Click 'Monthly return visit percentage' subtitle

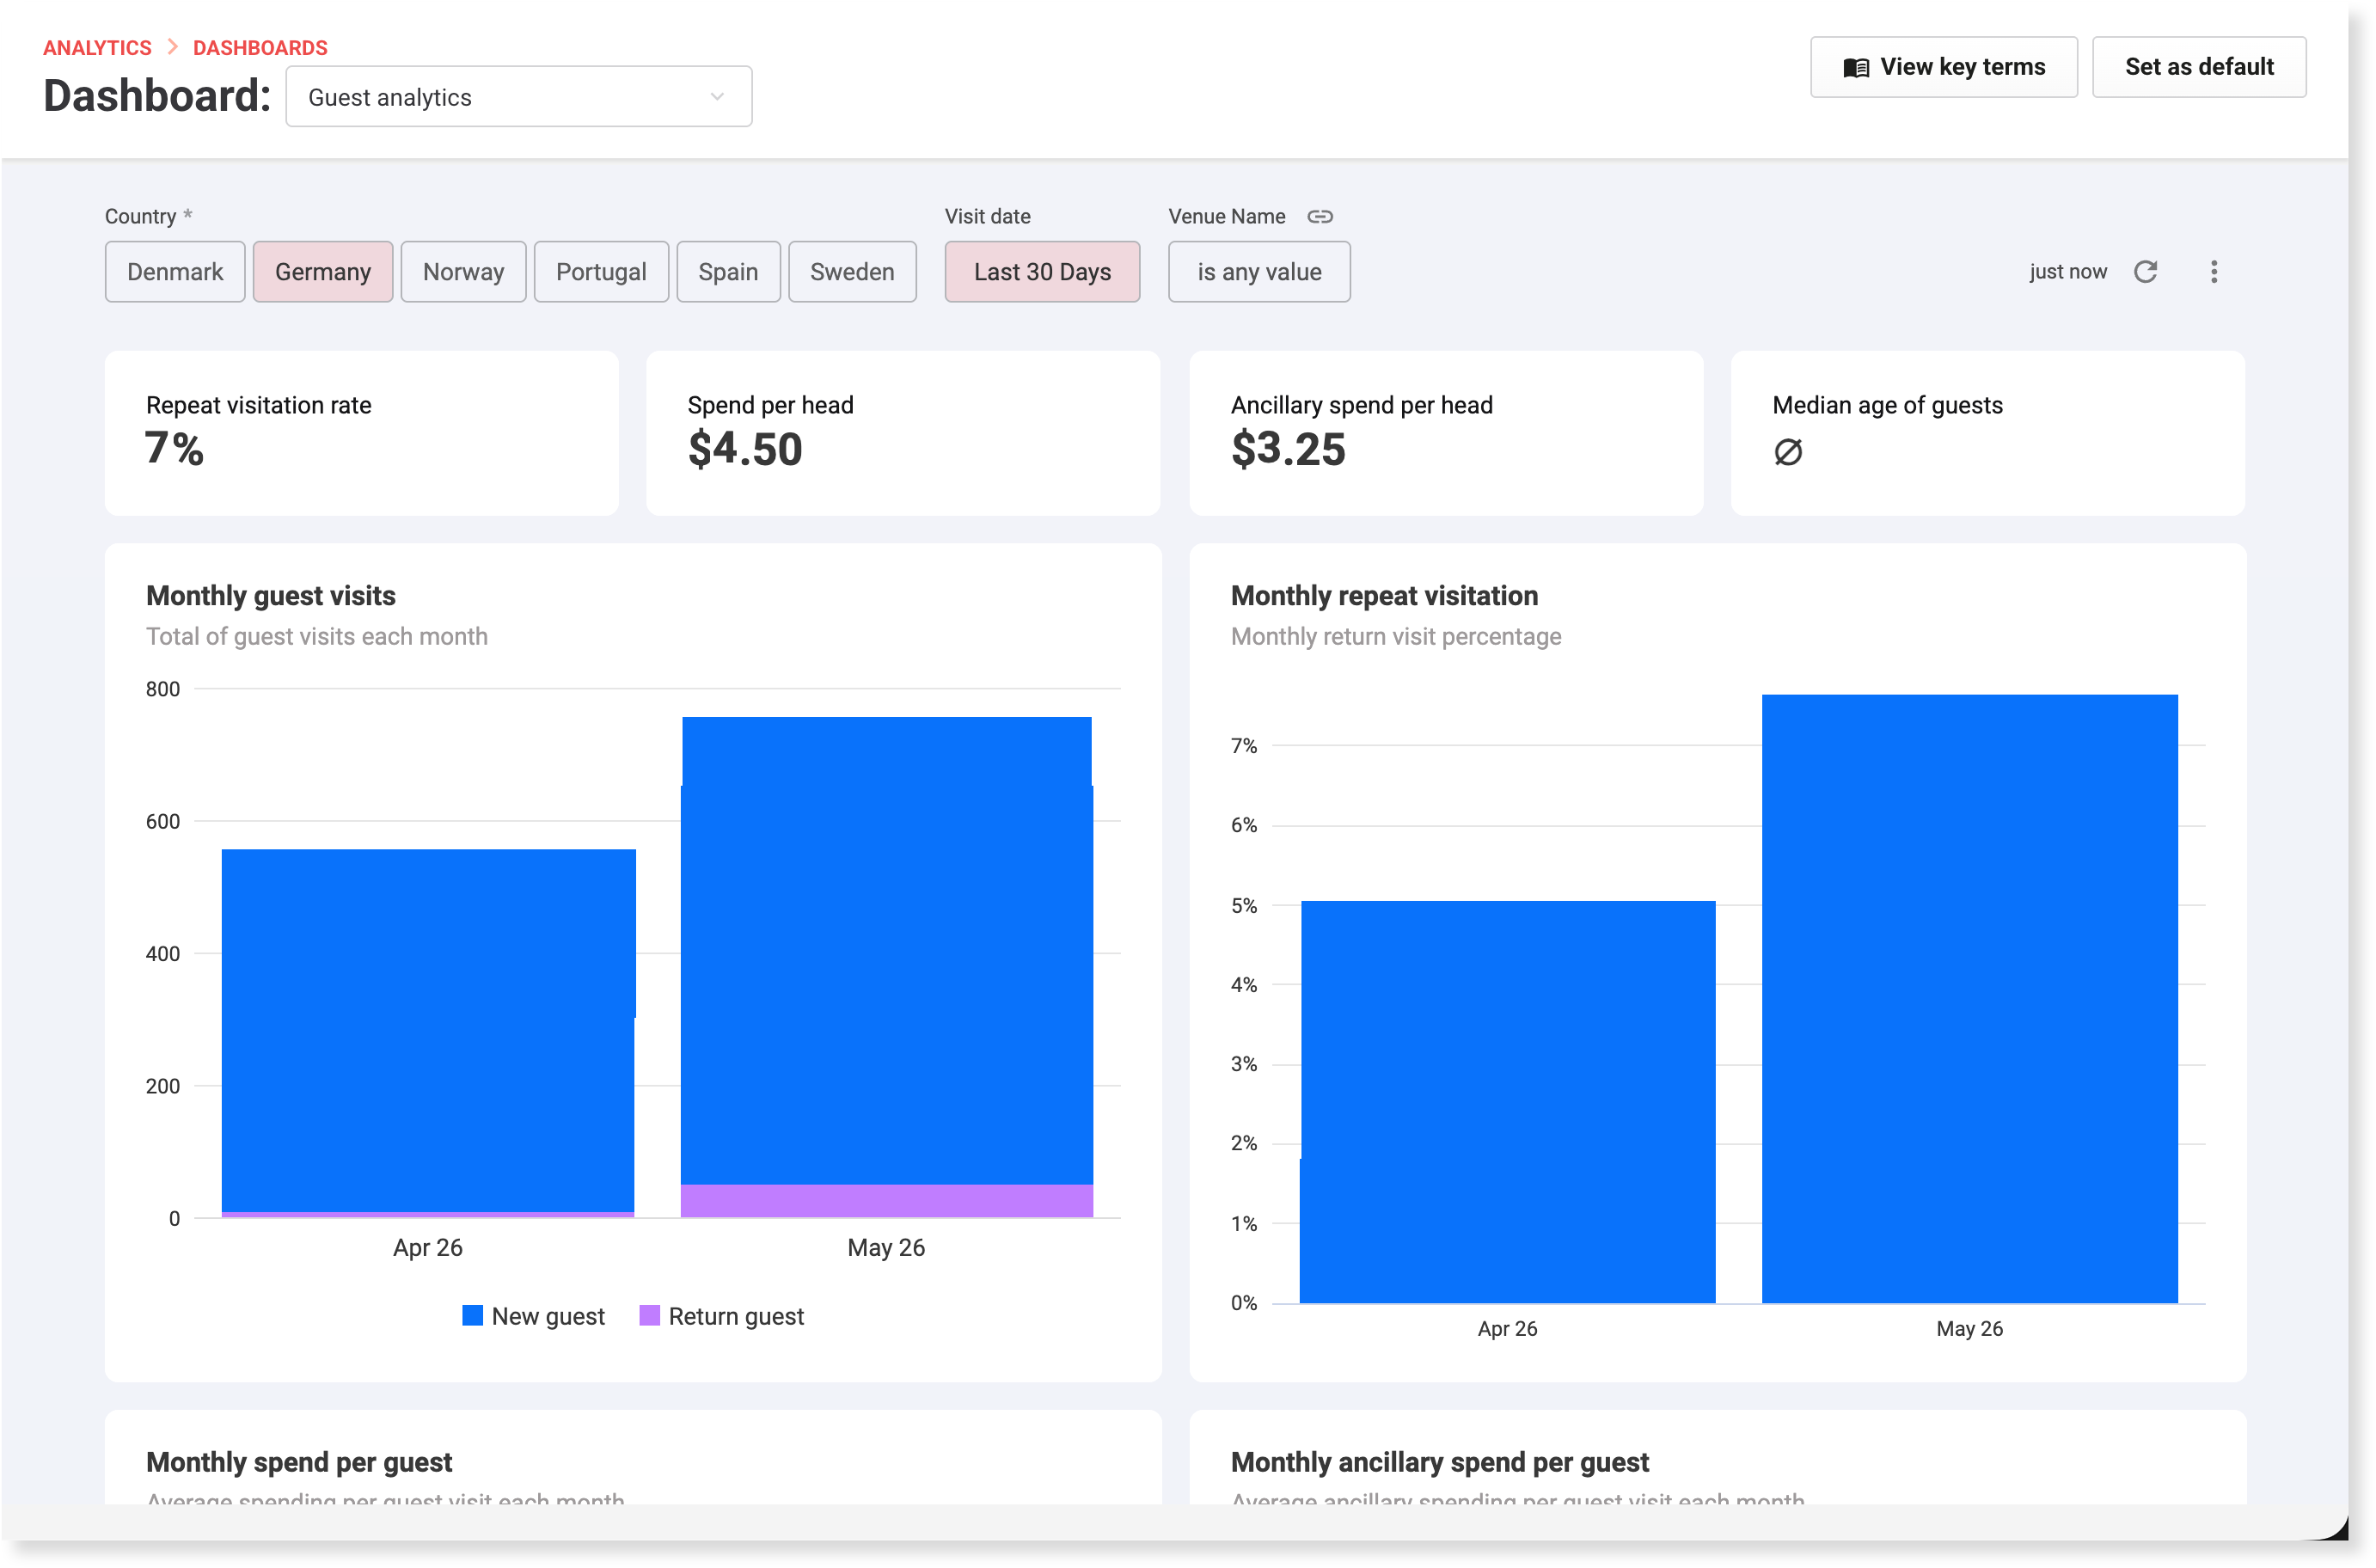tap(1396, 637)
